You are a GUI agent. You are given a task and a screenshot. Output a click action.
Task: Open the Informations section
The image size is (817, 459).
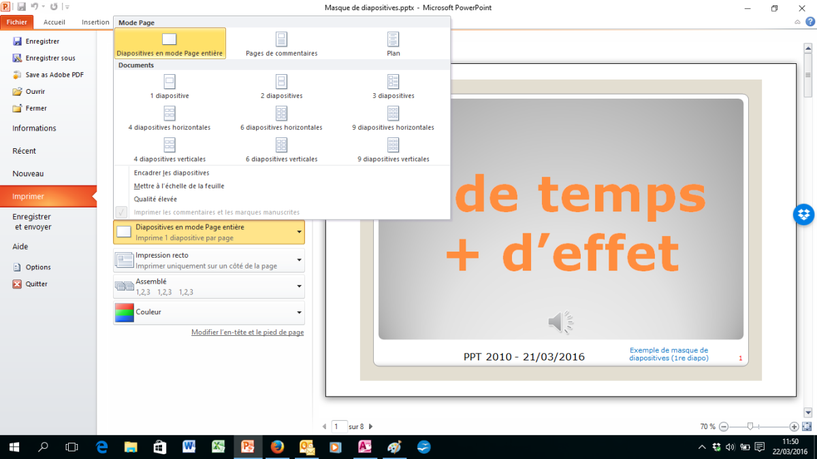click(34, 129)
